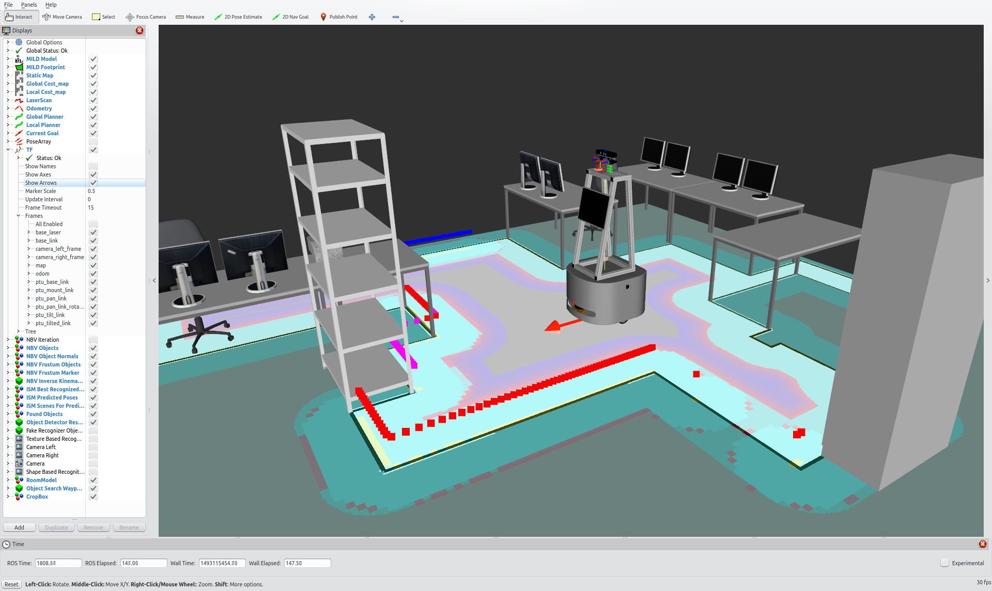Enable the PoseArray display checkbox

click(x=93, y=141)
